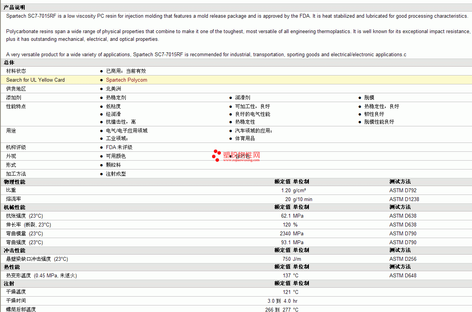
Task: Select the 颗粒料 value
Action: pos(113,165)
